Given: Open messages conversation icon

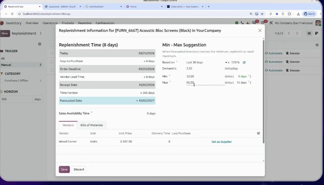Looking at the screenshot, I should 254,23.
